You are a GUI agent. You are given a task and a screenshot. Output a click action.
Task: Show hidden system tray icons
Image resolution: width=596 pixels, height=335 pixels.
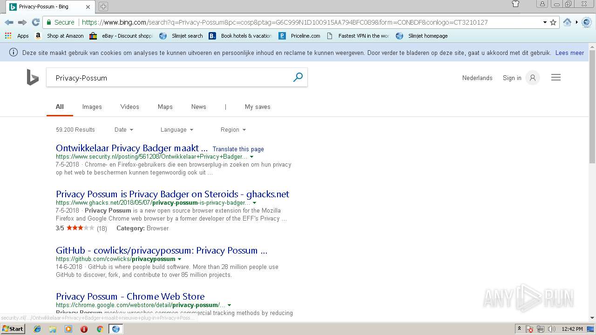519,329
